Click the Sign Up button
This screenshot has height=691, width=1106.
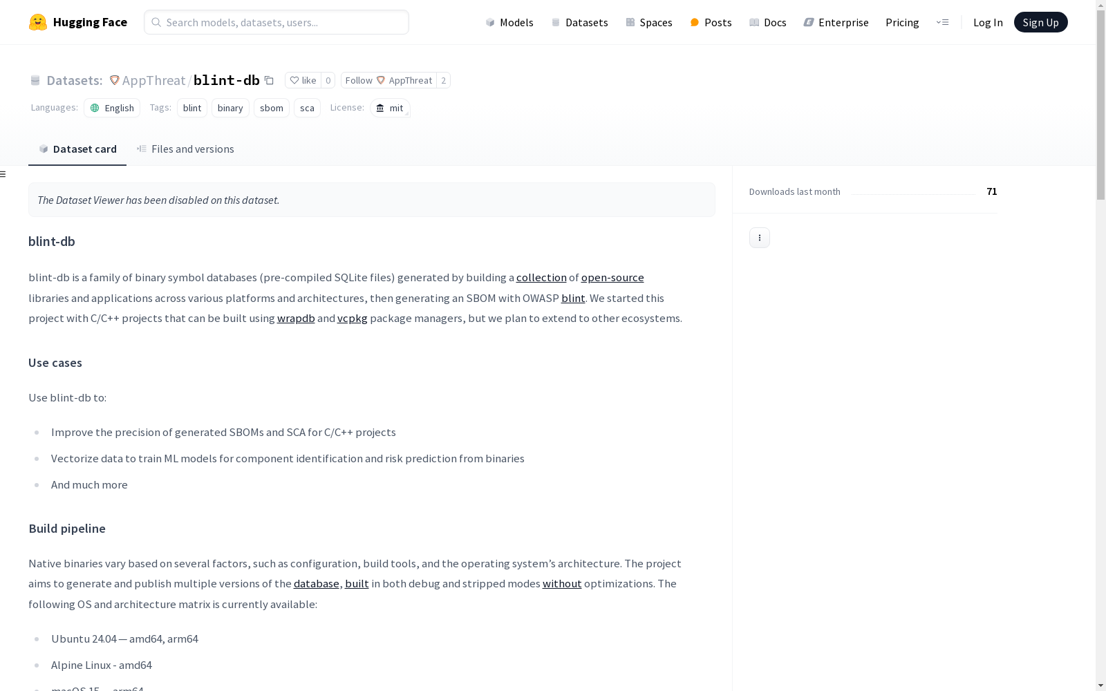pos(1040,22)
